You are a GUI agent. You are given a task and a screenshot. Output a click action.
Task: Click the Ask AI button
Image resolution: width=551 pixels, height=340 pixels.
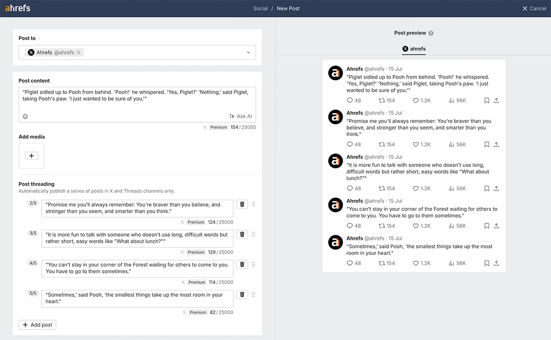point(241,116)
